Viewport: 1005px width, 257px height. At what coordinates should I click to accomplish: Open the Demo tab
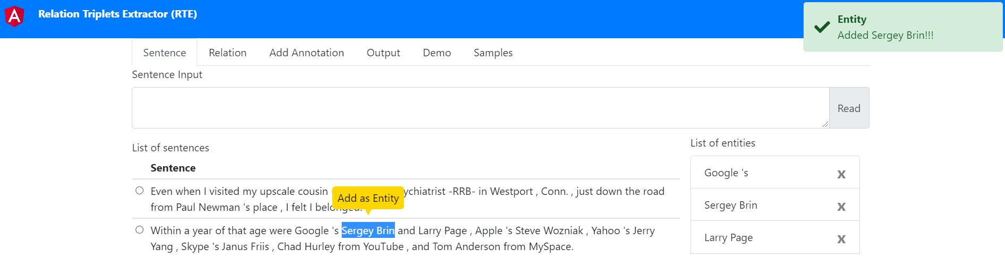tap(437, 53)
